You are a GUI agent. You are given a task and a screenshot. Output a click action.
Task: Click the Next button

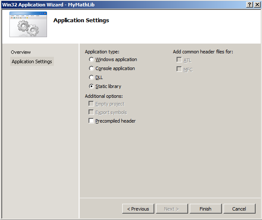click(x=171, y=209)
